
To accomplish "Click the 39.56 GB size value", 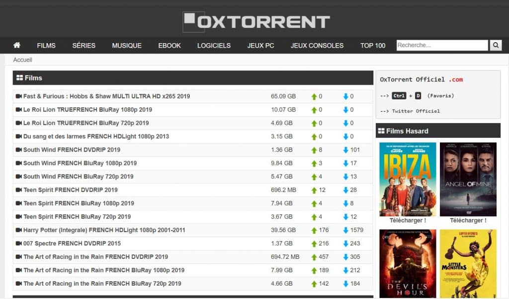I will click(283, 230).
